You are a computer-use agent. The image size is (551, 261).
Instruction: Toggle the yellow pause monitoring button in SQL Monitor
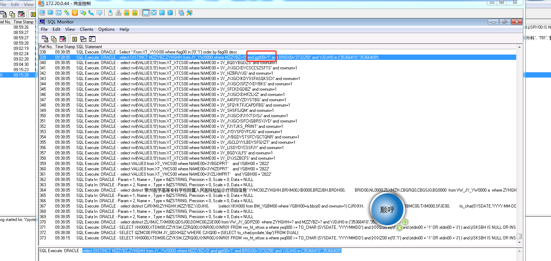click(x=75, y=39)
